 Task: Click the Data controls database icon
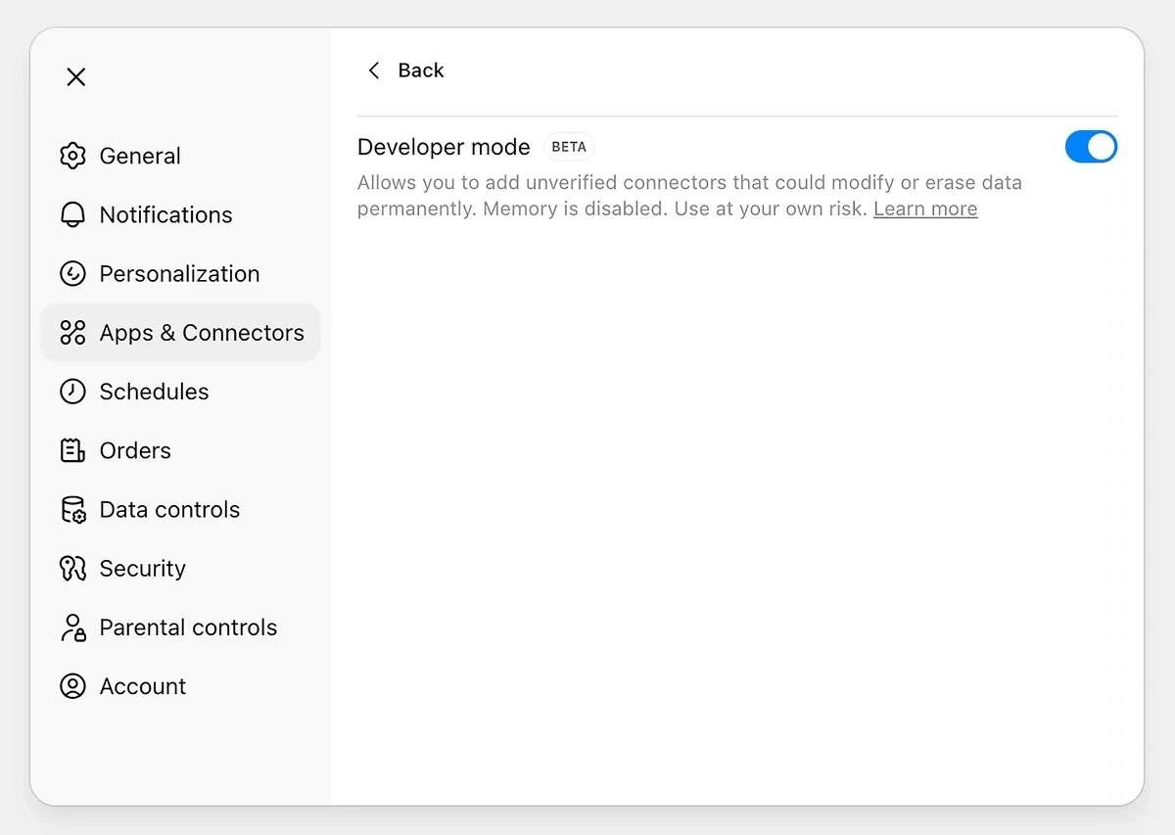[x=72, y=509]
